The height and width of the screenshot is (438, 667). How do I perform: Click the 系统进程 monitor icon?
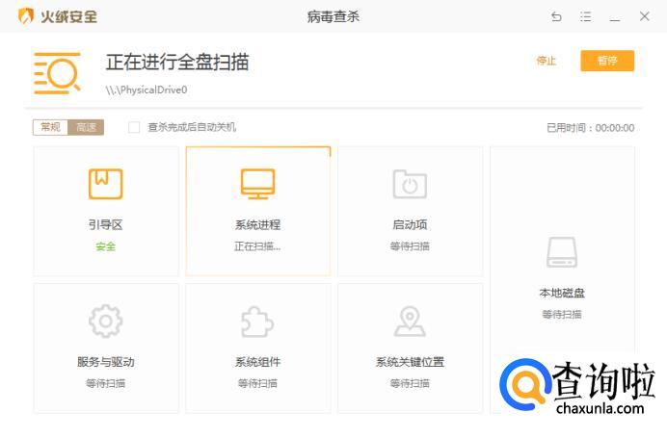tap(257, 184)
